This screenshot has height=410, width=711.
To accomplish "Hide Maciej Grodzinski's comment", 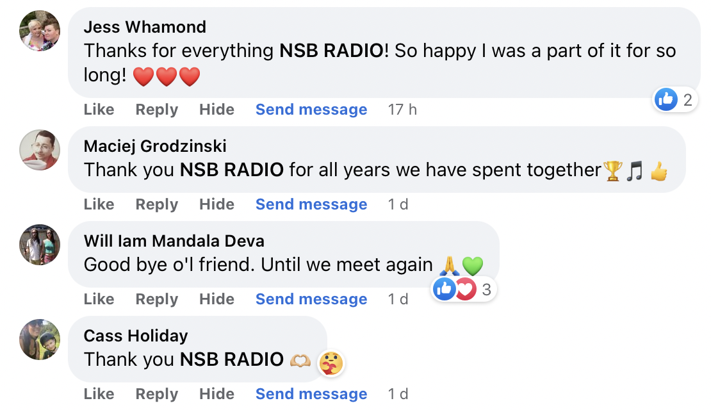I will point(217,204).
